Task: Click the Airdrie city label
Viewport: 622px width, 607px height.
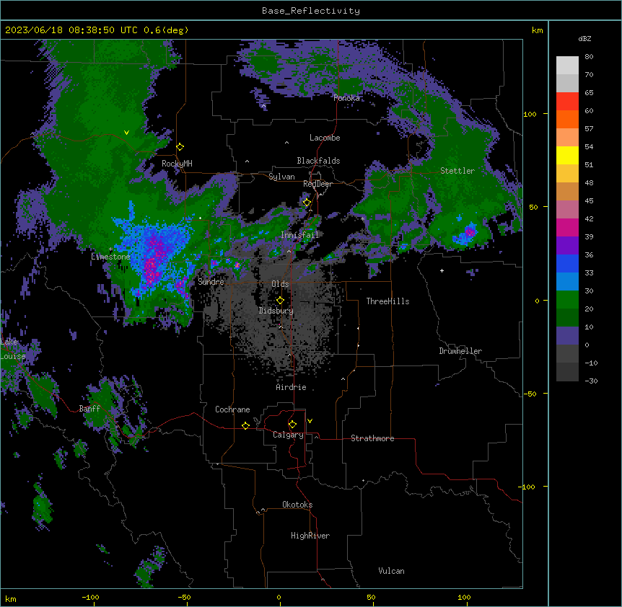Action: point(292,387)
